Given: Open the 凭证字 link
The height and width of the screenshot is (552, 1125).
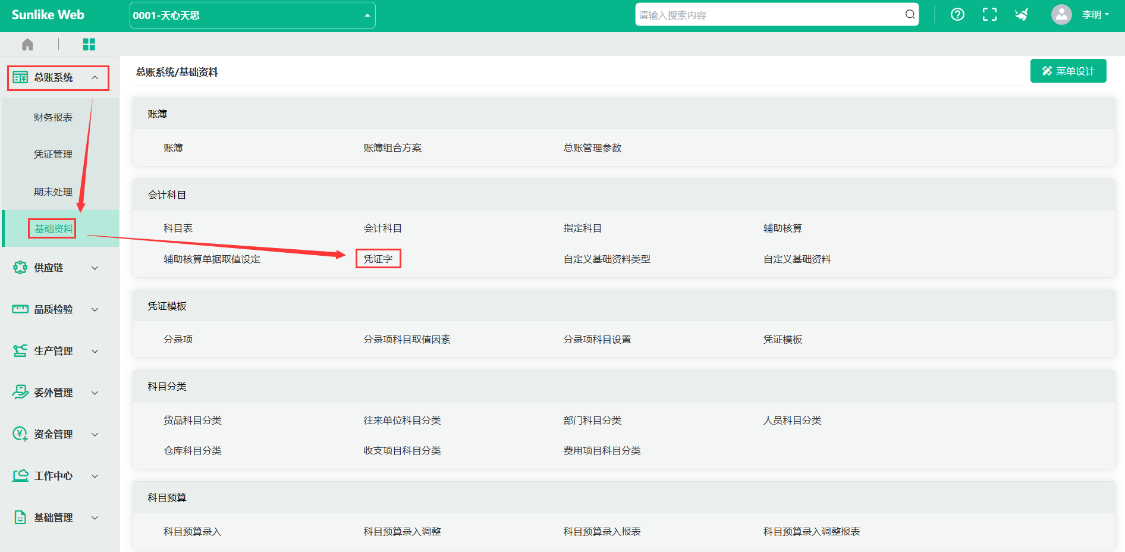Looking at the screenshot, I should tap(378, 259).
